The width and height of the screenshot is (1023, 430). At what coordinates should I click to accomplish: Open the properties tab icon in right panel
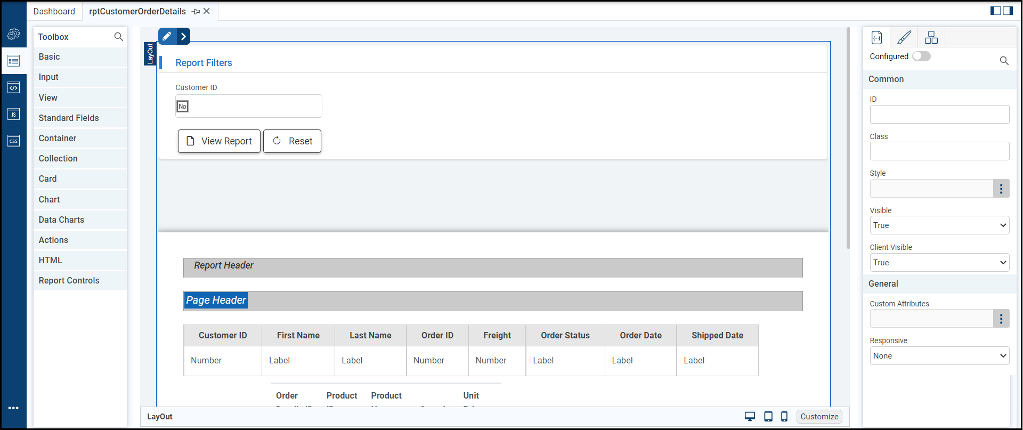click(877, 37)
